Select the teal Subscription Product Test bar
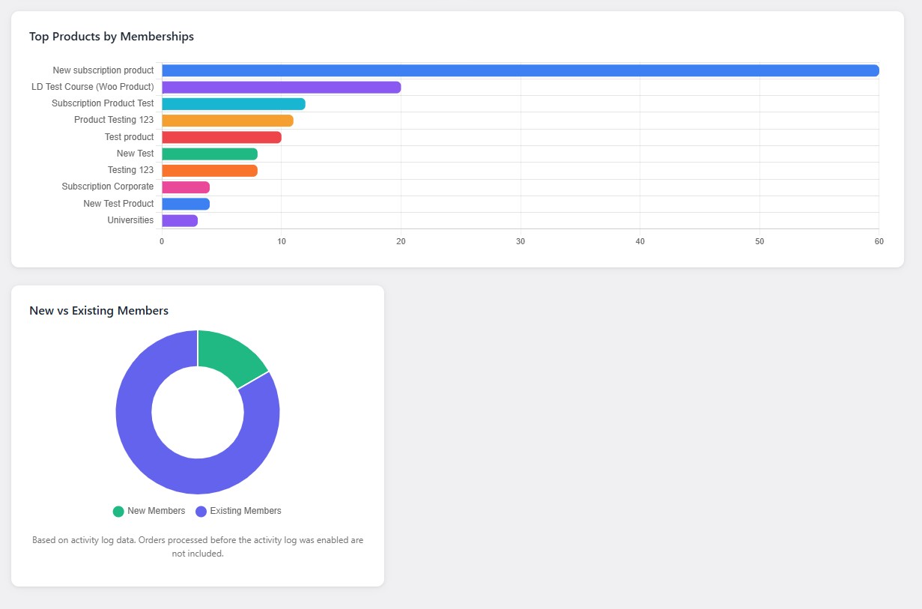 (233, 104)
